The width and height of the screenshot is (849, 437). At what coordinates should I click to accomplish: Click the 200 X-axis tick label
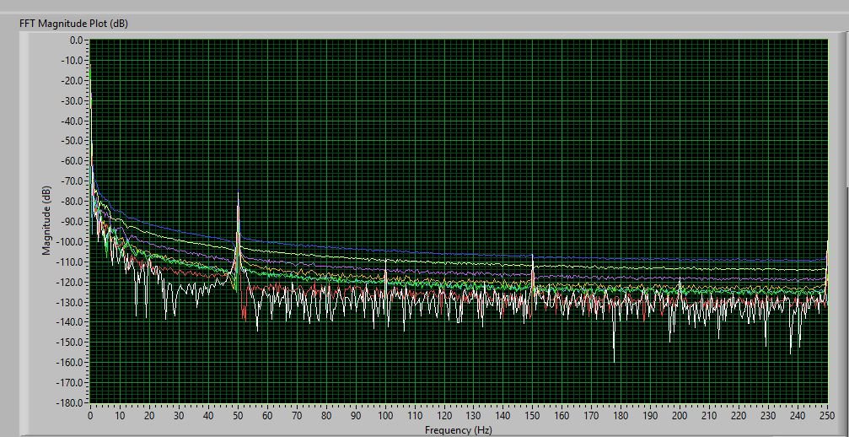680,415
